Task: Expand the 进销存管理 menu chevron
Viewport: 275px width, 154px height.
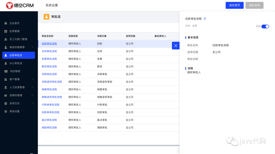Action: click(33, 95)
